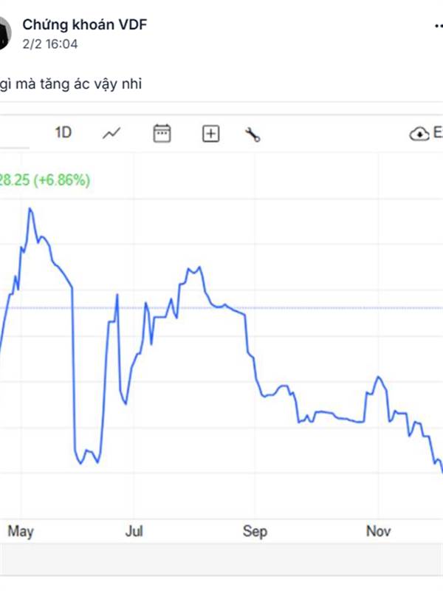Open the calendar date range picker

click(162, 134)
